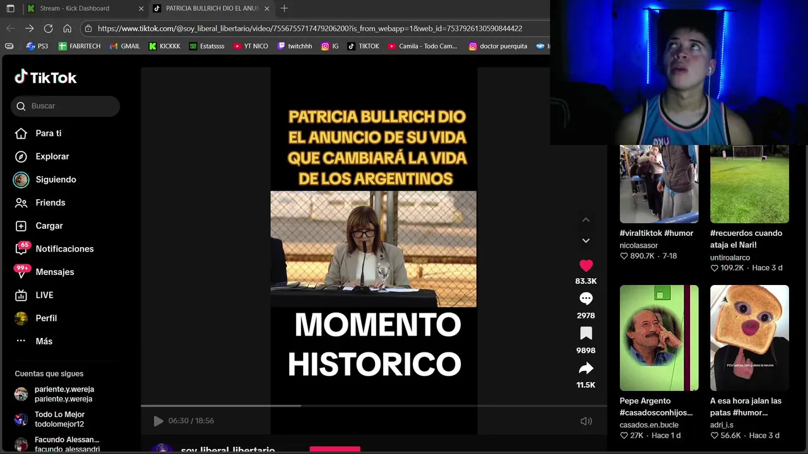
Task: Open the #recuerdos cuando ataja el Nari video
Action: tap(749, 183)
